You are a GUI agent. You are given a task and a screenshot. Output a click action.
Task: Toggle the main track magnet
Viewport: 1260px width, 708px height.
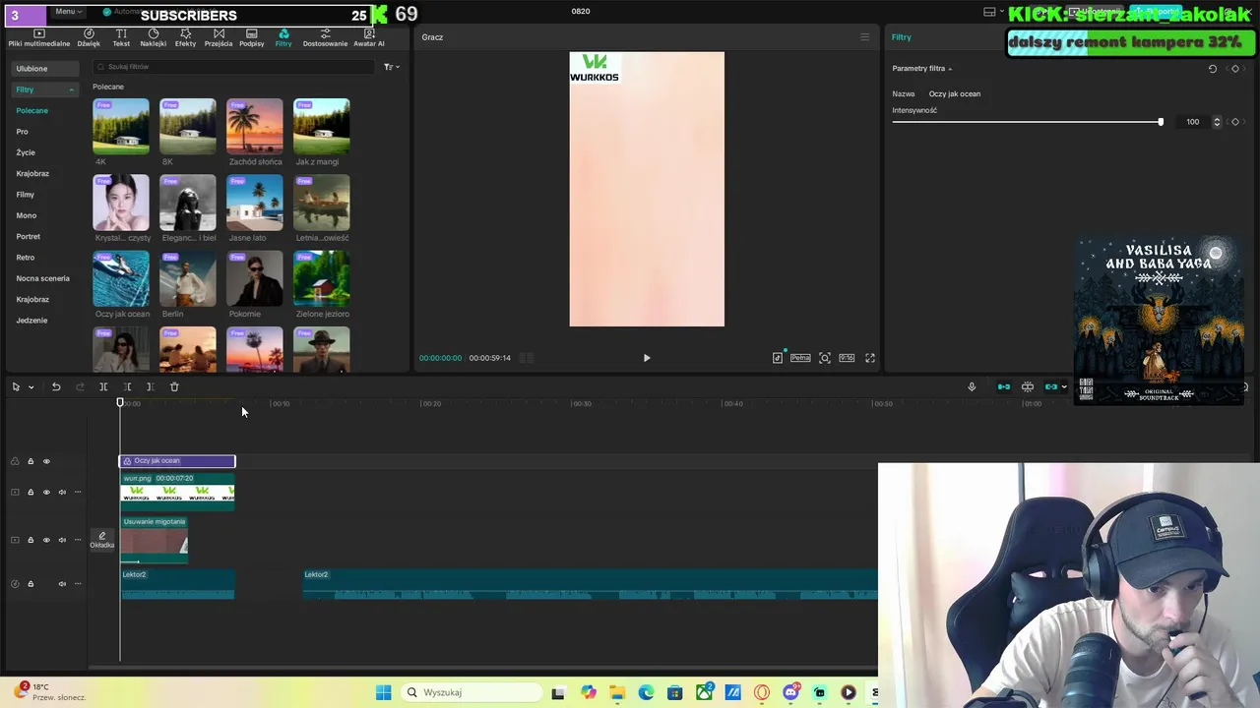tap(1004, 387)
